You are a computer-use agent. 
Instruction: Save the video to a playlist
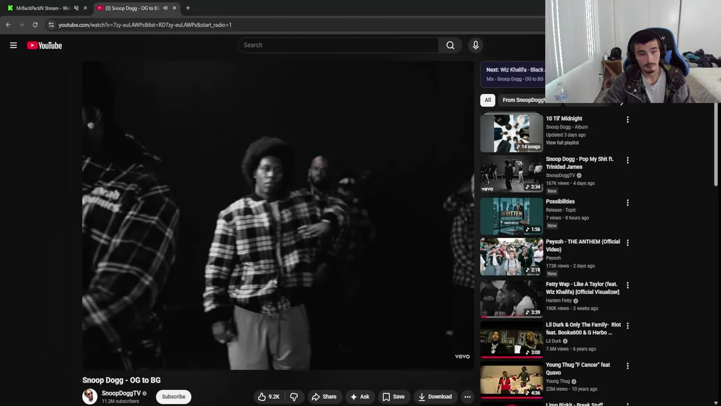click(x=393, y=396)
